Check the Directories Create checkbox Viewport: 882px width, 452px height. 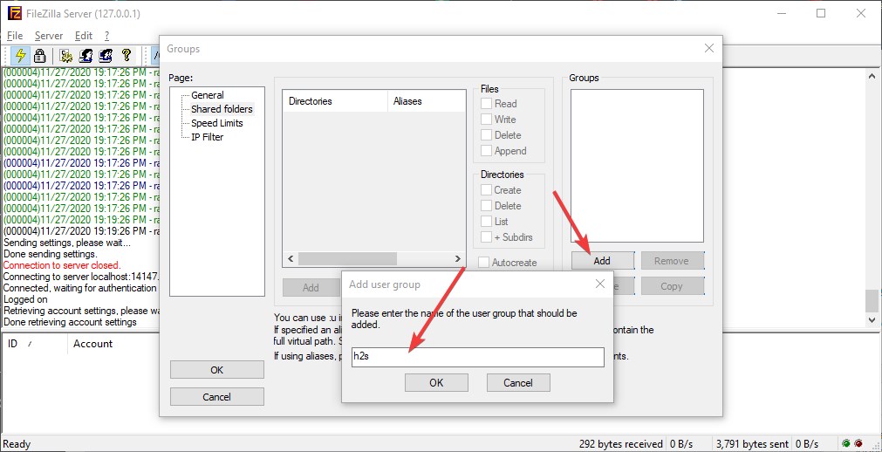[x=486, y=190]
